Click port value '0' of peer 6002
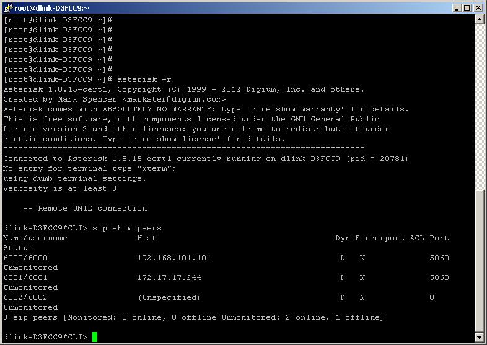 (432, 297)
